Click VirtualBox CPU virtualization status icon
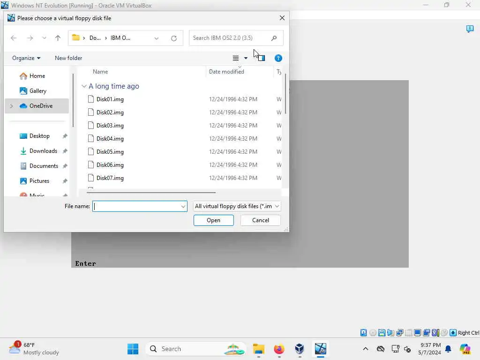Viewport: 480px width, 360px height. 435,332
